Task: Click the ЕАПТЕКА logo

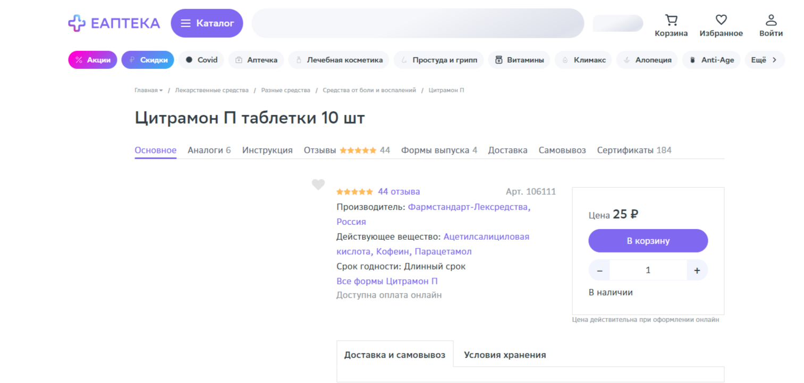Action: 114,23
